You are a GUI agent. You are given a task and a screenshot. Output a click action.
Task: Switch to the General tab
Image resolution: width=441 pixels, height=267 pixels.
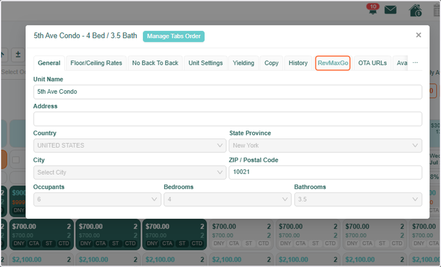tap(49, 63)
